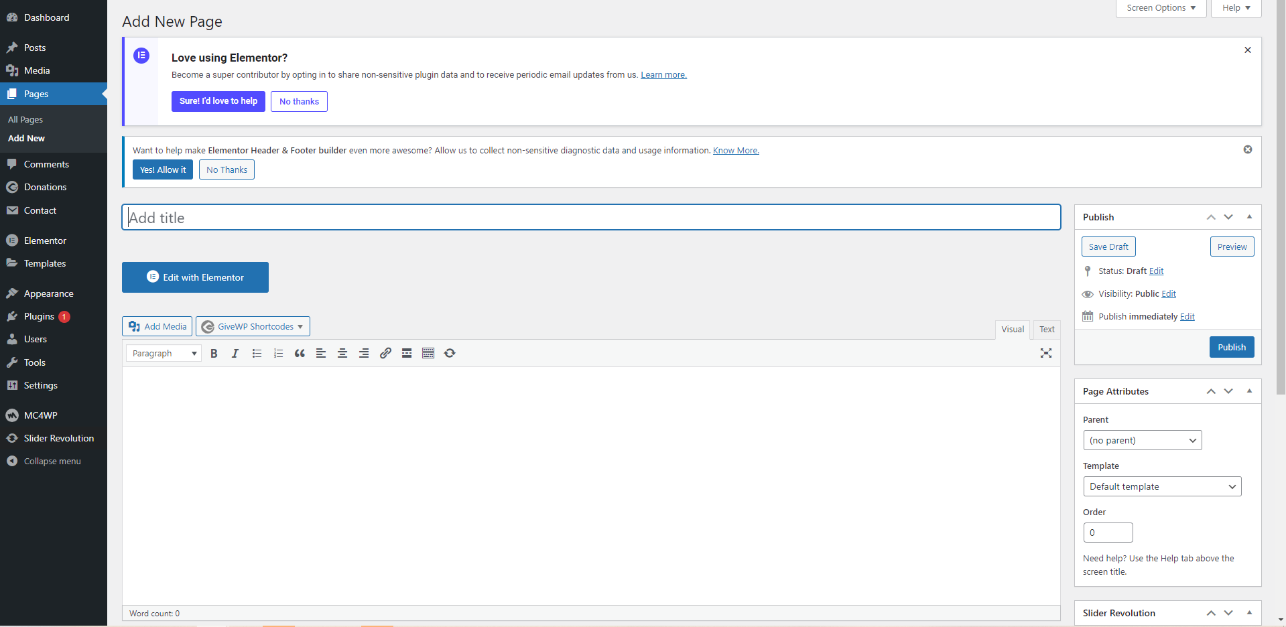The height and width of the screenshot is (627, 1286).
Task: Toggle the Publish panel collapse arrow
Action: [1249, 217]
